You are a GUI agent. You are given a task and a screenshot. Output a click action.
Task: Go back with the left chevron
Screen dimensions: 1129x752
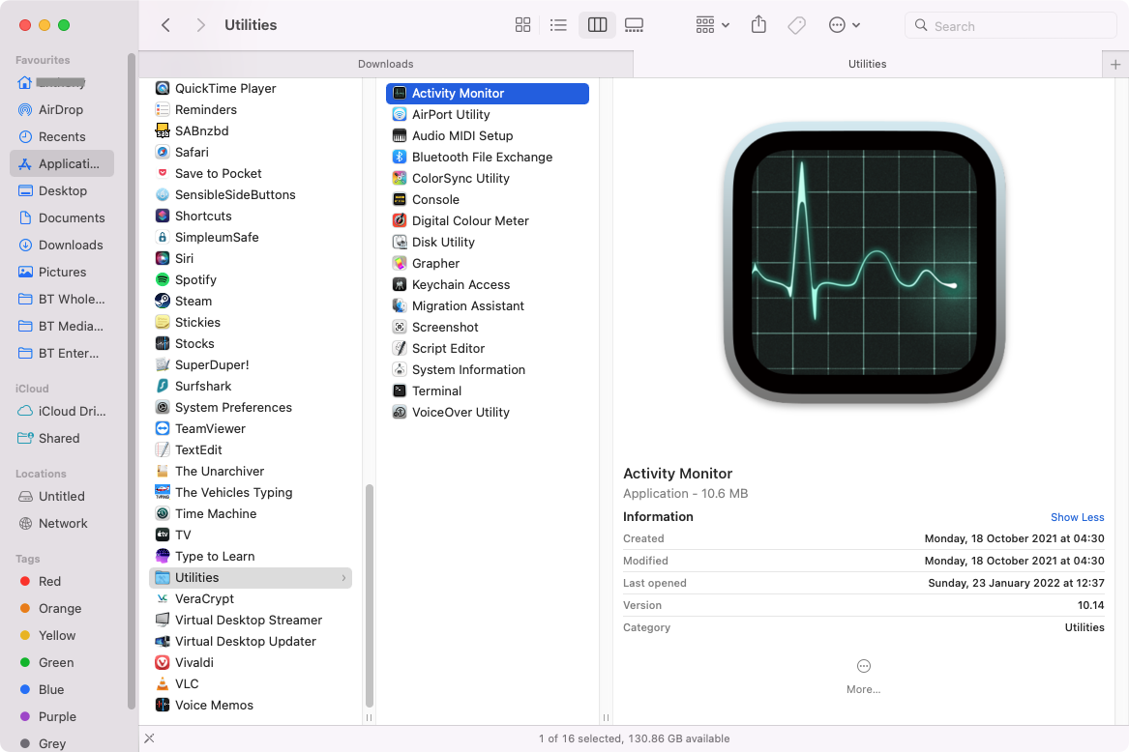pyautogui.click(x=165, y=25)
